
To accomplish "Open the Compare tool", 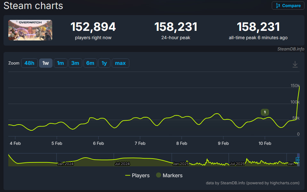I will pyautogui.click(x=288, y=5).
